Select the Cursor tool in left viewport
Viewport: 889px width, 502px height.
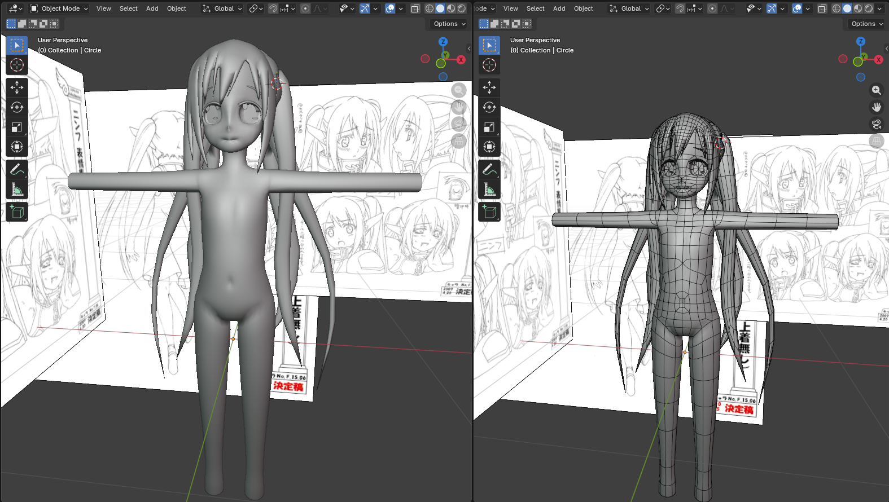click(17, 65)
